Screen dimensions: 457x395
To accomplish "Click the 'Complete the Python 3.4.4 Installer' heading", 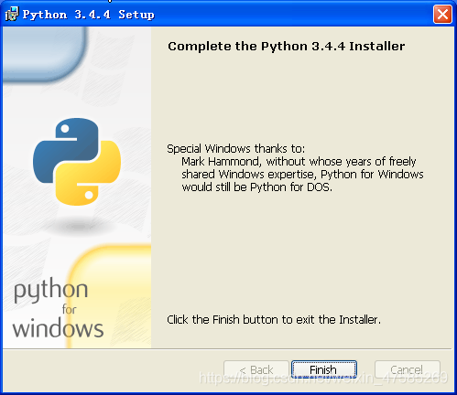I will [287, 47].
